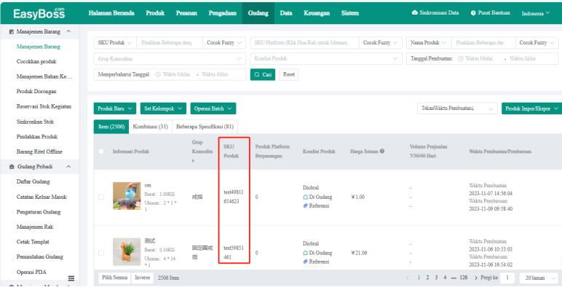This screenshot has width=562, height=287.
Task: Open the 20/laman page size dropdown
Action: tap(539, 278)
